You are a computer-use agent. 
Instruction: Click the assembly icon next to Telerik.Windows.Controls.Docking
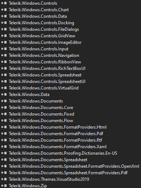(4, 23)
